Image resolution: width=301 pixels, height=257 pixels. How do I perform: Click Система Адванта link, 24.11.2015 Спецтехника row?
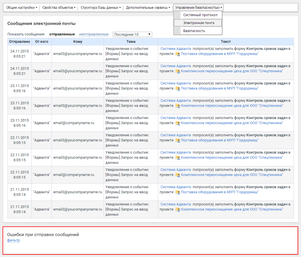tap(176, 66)
